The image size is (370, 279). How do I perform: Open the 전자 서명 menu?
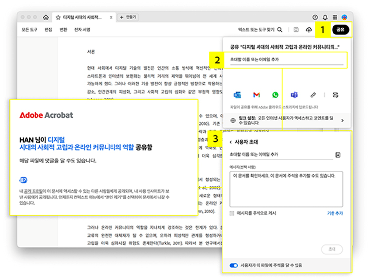coord(82,30)
